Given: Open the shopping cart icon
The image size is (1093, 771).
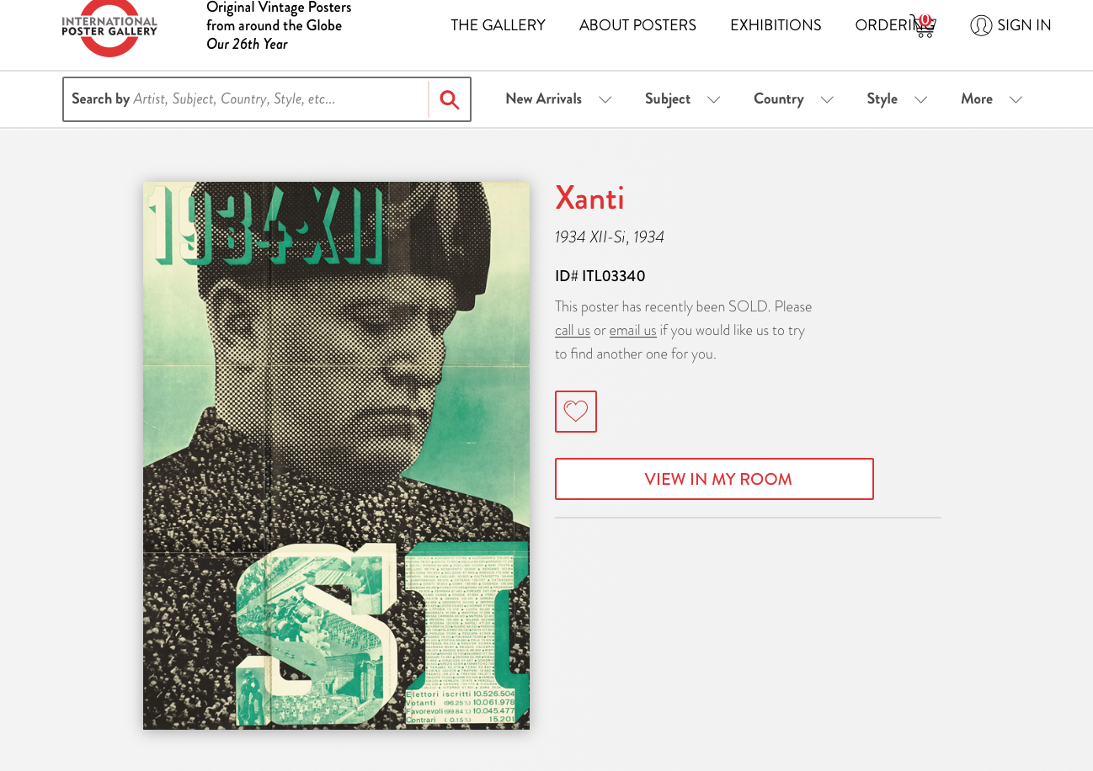Looking at the screenshot, I should click(x=923, y=26).
